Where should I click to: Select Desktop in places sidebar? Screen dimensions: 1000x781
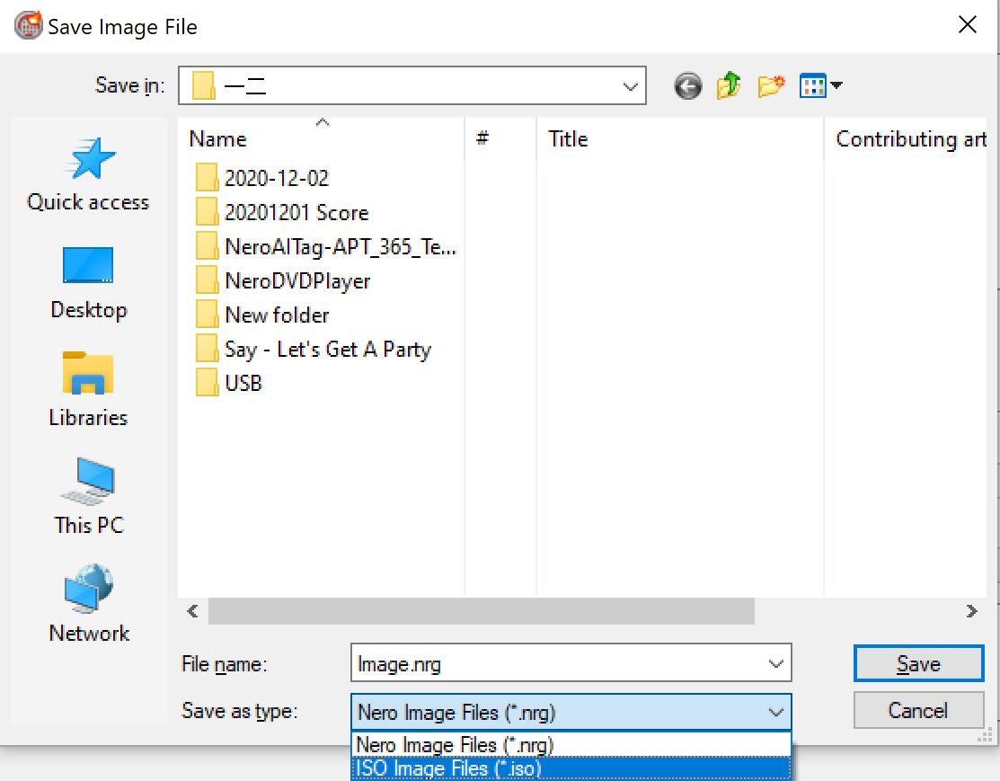tap(88, 283)
